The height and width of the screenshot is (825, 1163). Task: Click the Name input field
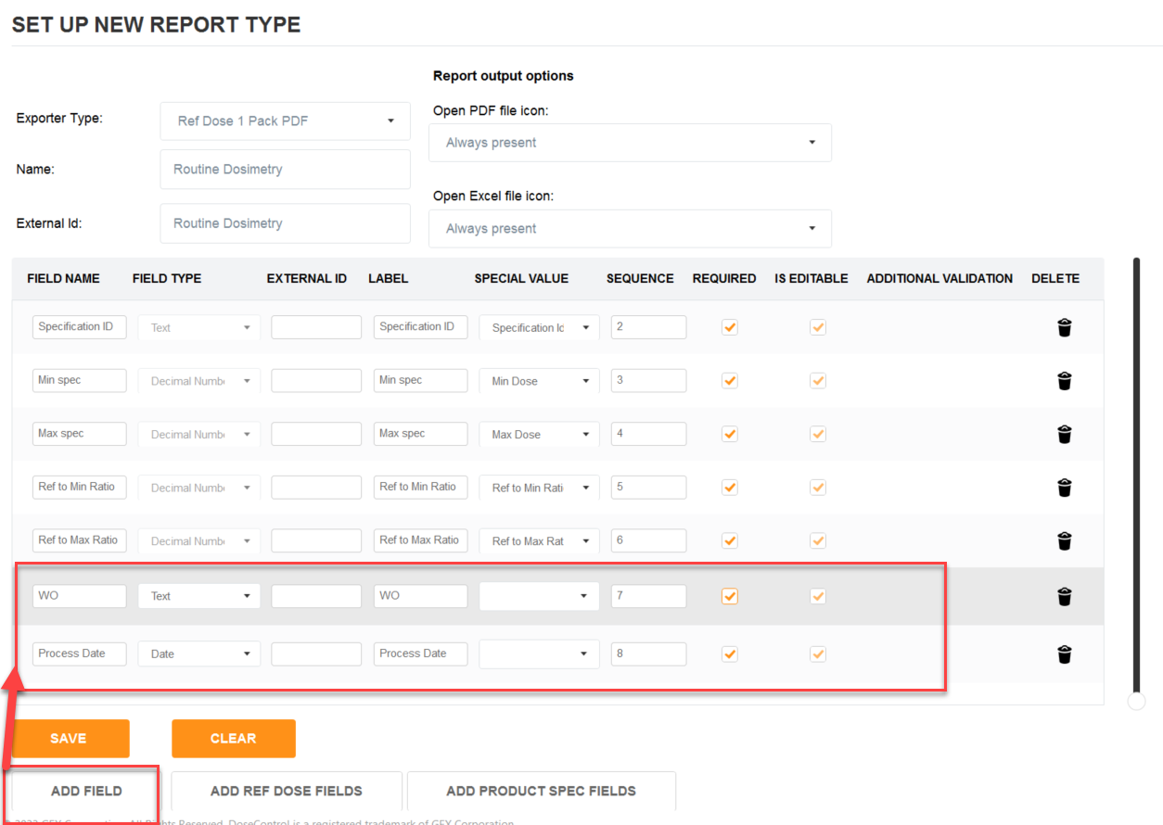click(285, 170)
